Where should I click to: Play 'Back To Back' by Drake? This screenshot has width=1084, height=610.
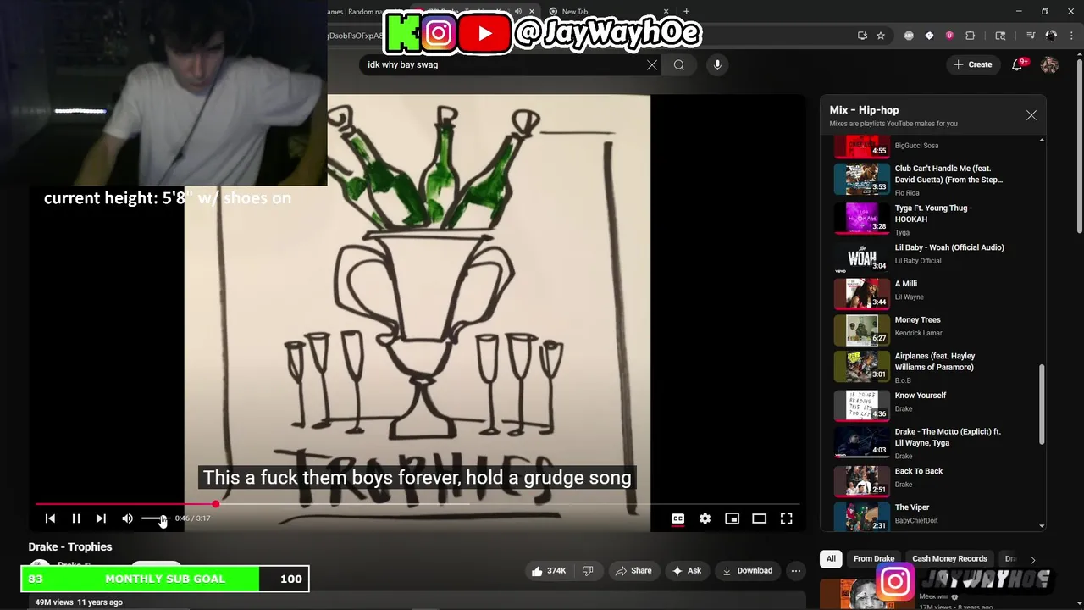(921, 480)
